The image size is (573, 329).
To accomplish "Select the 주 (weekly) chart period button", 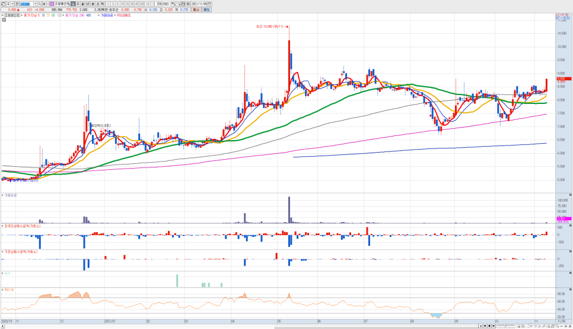I will click(78, 4).
